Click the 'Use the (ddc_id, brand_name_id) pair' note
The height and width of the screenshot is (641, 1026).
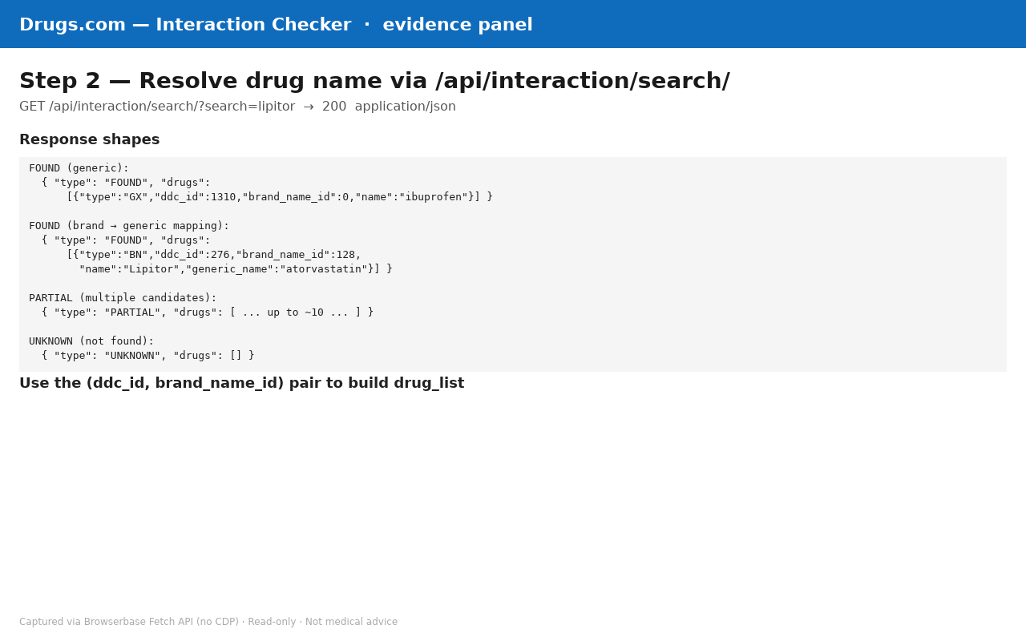pyautogui.click(x=242, y=383)
